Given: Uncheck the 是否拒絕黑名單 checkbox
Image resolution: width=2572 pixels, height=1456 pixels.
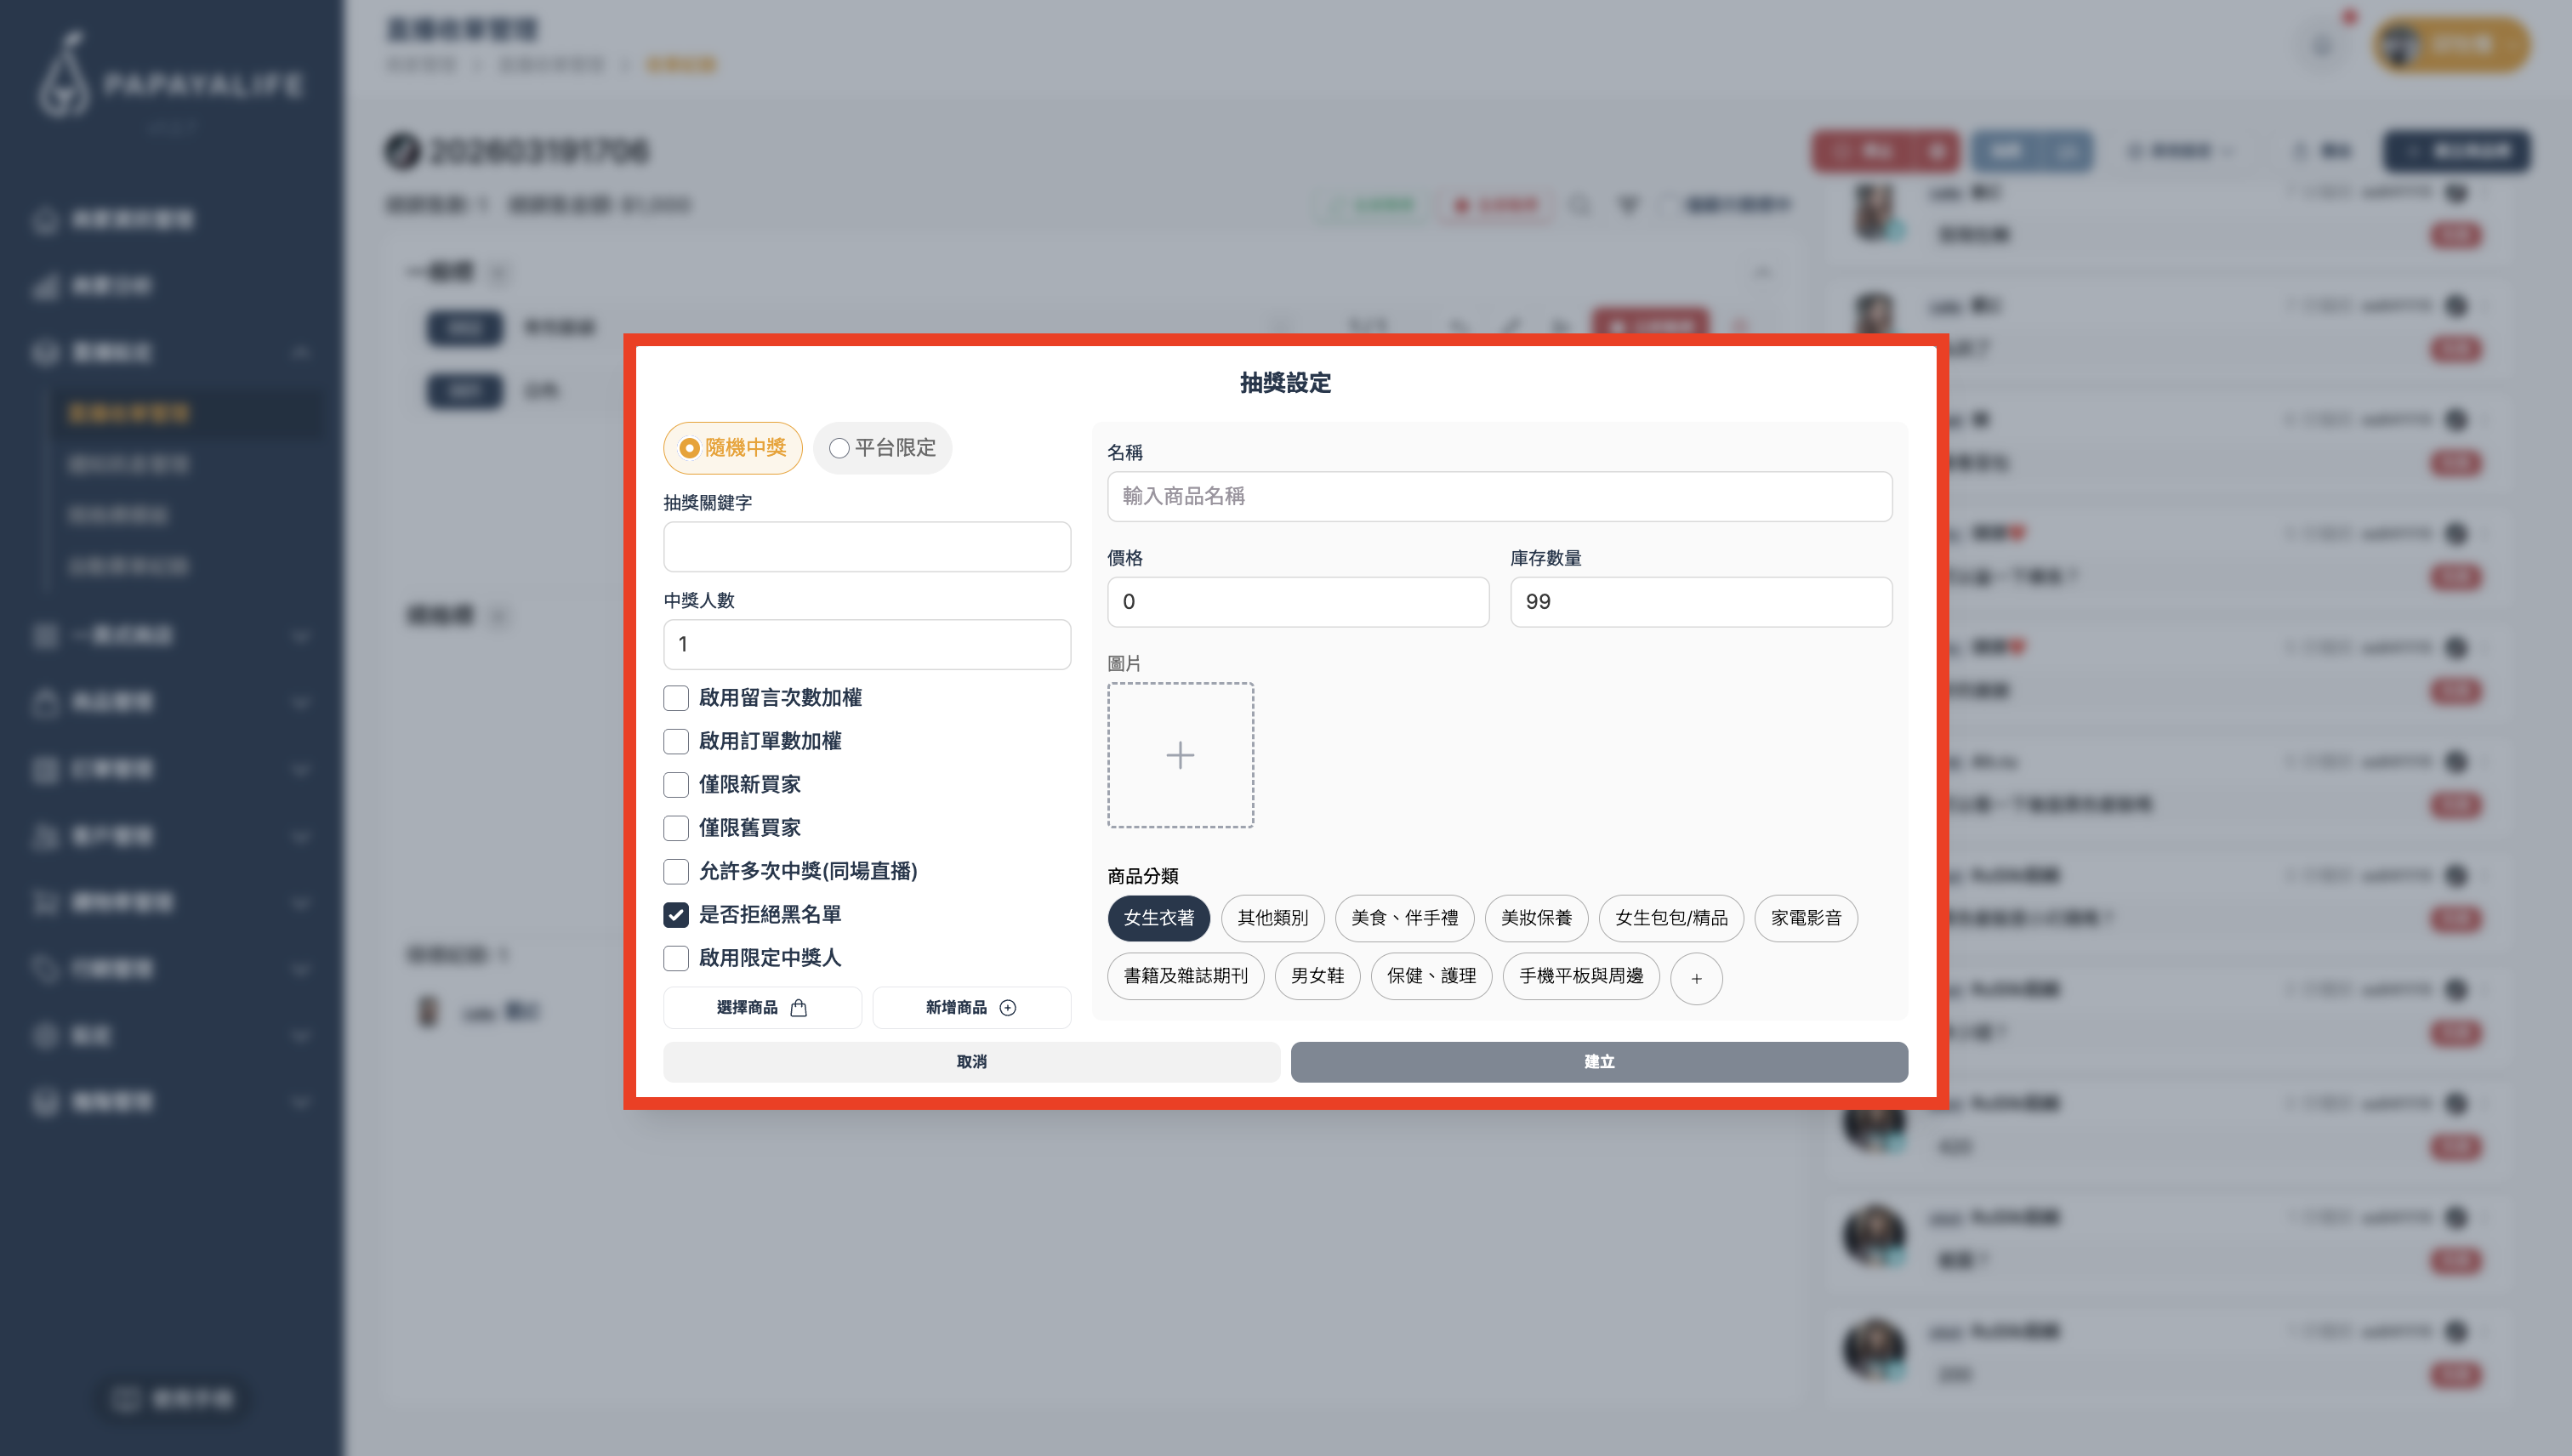Looking at the screenshot, I should click(x=676, y=914).
